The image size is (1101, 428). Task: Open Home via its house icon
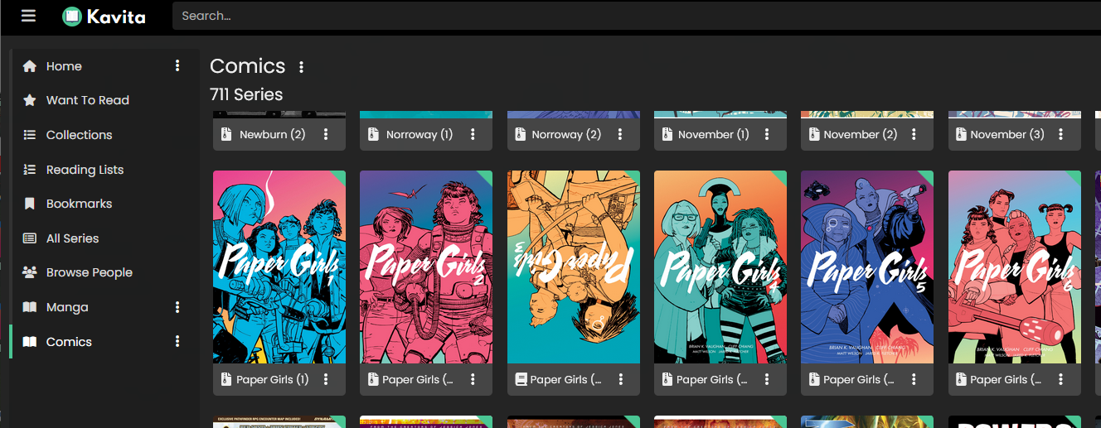tap(30, 66)
